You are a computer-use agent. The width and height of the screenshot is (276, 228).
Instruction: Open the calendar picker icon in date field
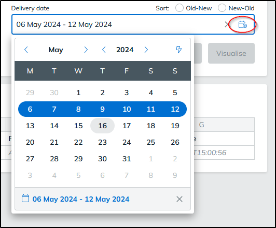242,24
